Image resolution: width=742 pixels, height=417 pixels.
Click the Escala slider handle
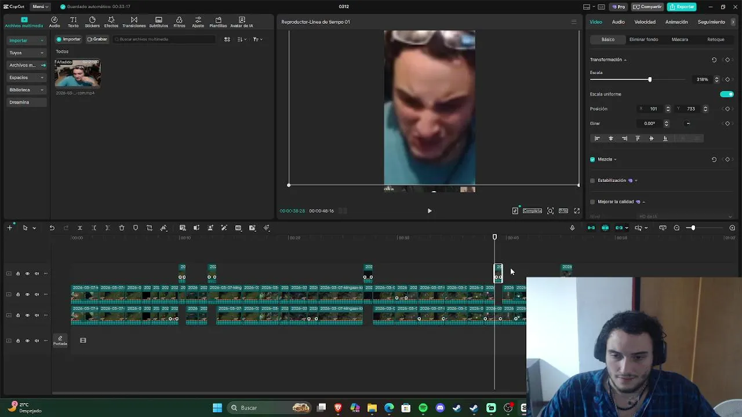pyautogui.click(x=650, y=79)
